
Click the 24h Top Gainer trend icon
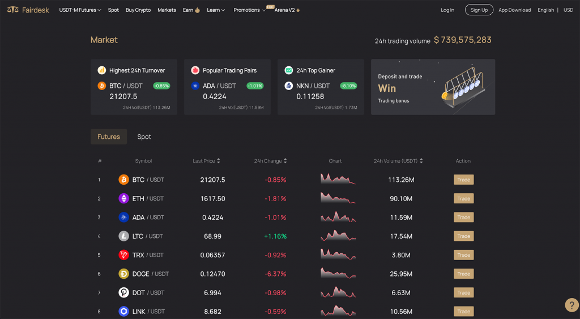tap(288, 70)
